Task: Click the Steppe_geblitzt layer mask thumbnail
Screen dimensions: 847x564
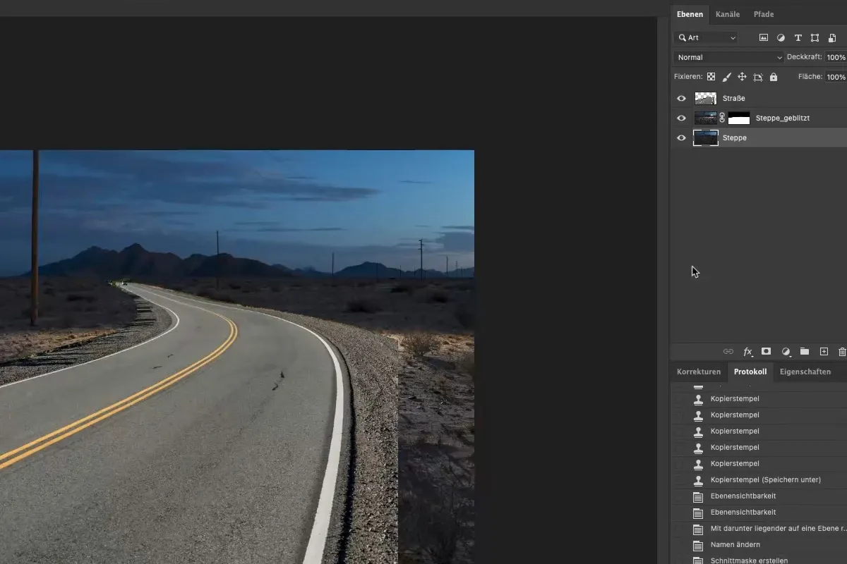Action: point(738,118)
